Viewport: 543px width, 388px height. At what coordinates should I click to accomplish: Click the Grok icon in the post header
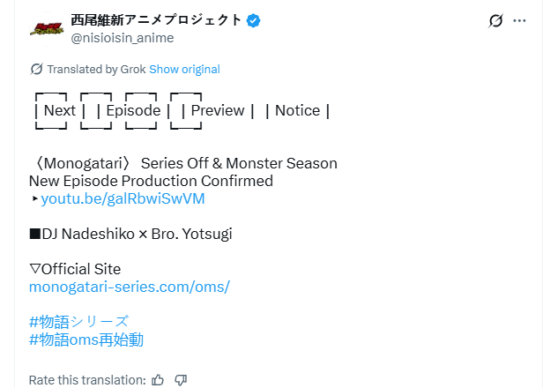[495, 19]
